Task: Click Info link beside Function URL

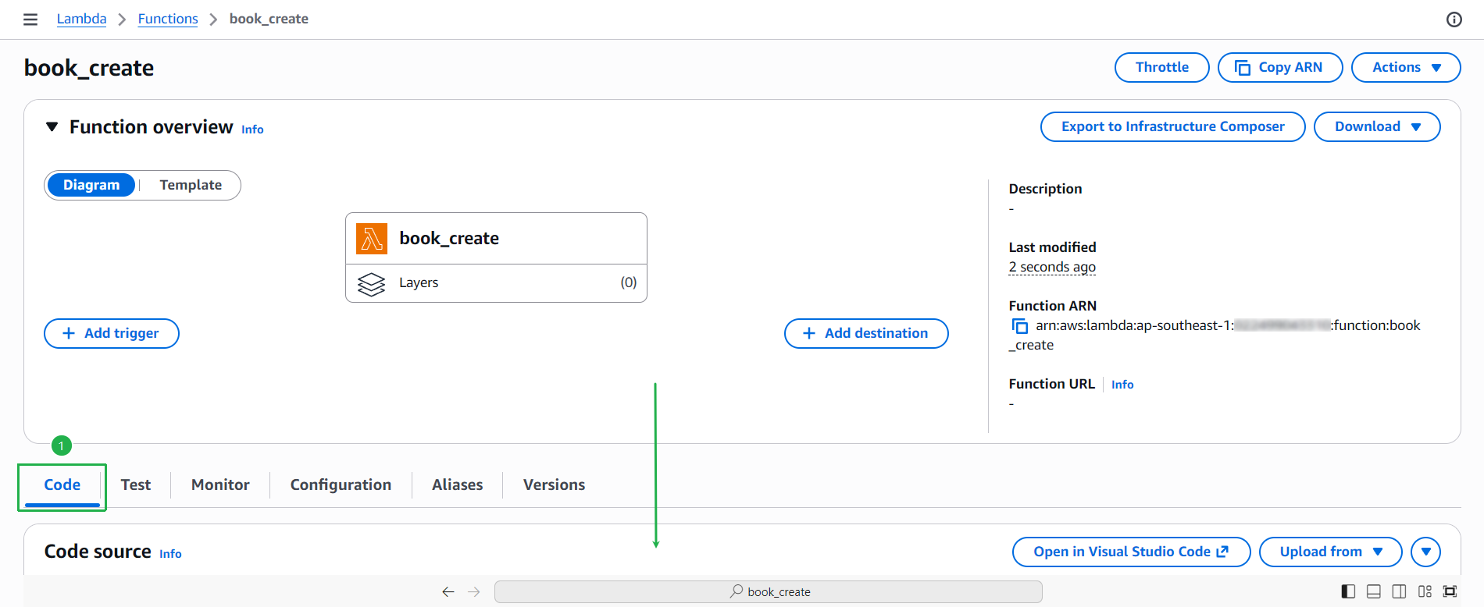Action: pos(1122,385)
